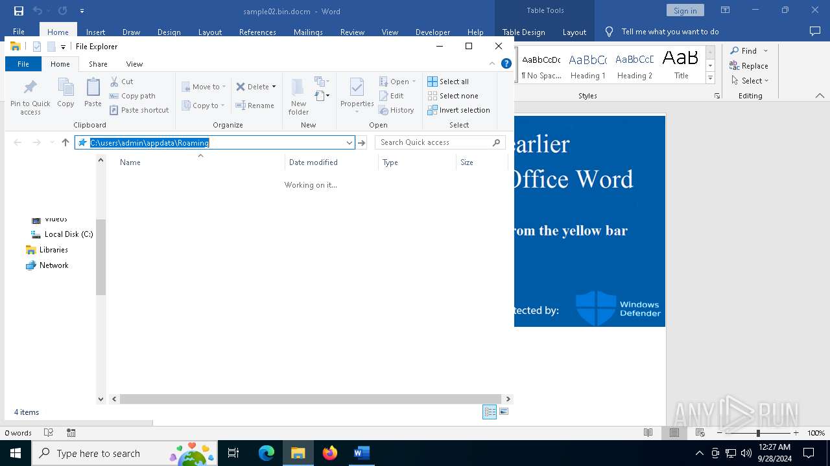This screenshot has height=466, width=830.
Task: Expand Move to dropdown
Action: (x=224, y=87)
